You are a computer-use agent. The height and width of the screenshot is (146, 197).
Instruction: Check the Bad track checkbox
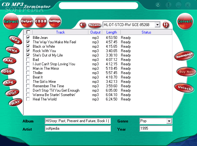click(28, 59)
